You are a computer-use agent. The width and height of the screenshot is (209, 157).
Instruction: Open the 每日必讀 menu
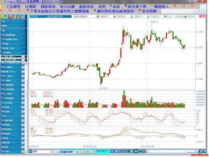click(67, 7)
